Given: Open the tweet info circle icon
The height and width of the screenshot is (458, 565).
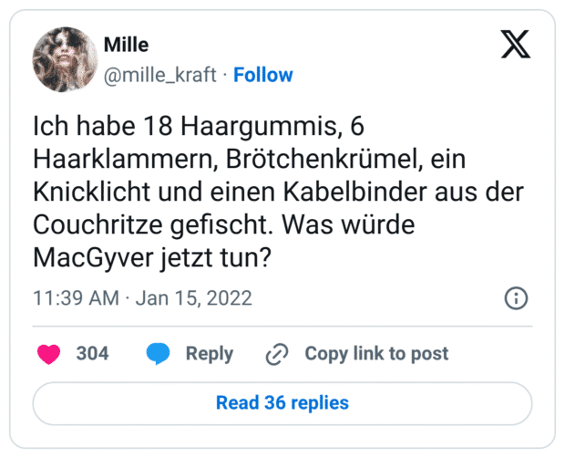Looking at the screenshot, I should [x=516, y=298].
